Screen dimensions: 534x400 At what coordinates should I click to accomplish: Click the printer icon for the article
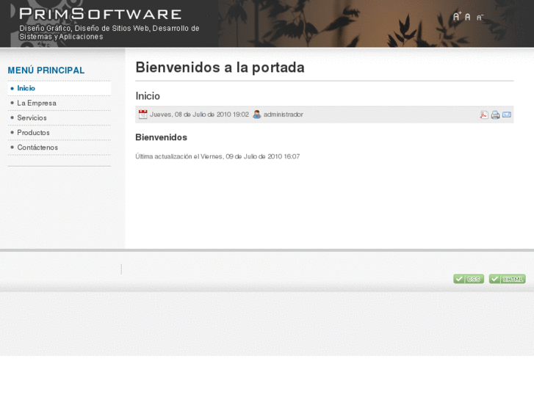click(x=496, y=115)
